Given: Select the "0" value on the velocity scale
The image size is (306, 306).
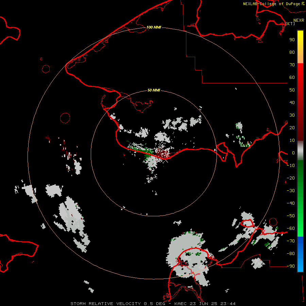Looking at the screenshot, I should 293,153.
